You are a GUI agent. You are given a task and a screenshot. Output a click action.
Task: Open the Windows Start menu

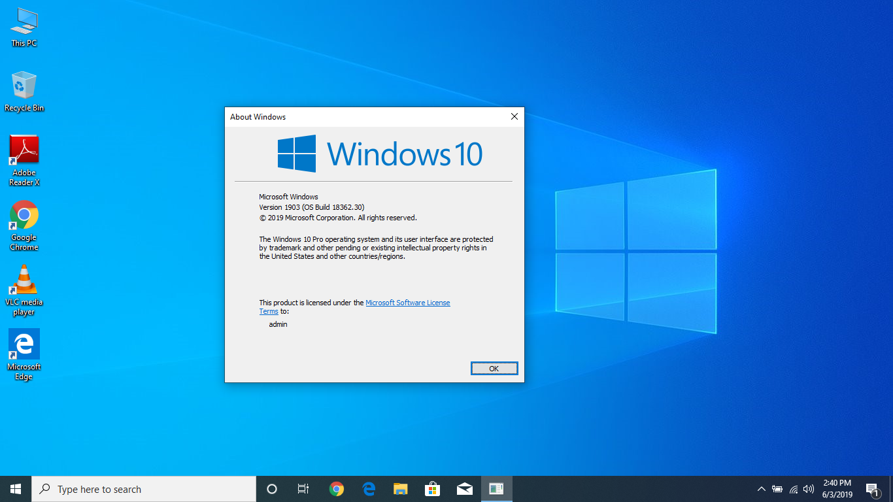pos(16,489)
